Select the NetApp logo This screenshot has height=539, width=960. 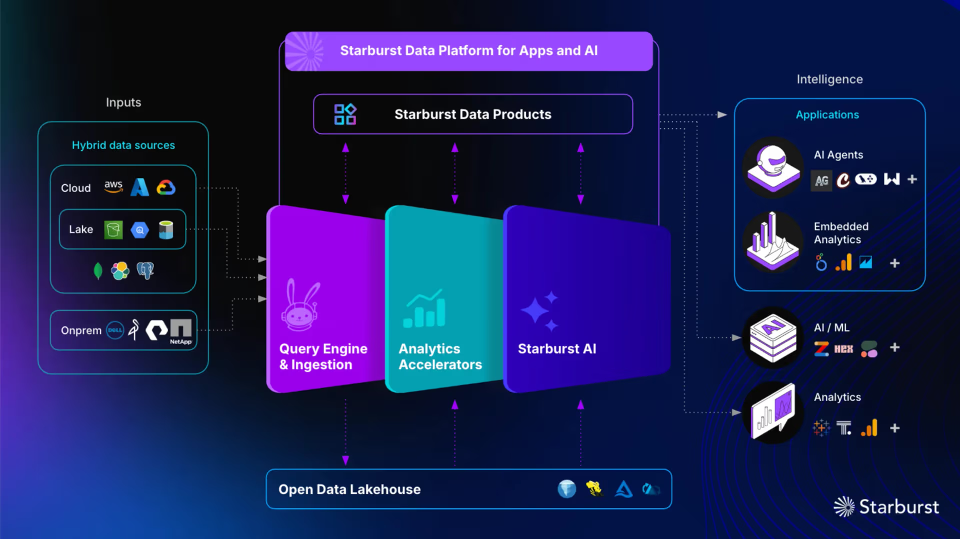(181, 331)
